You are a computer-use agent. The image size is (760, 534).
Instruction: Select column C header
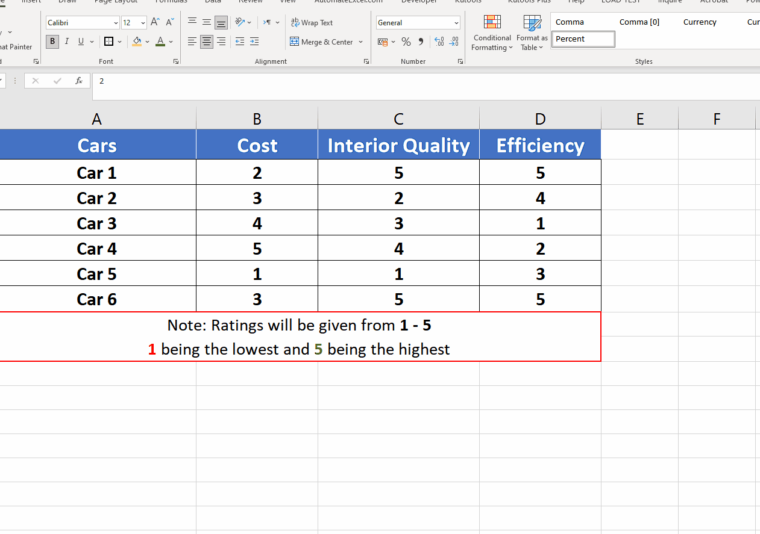[x=398, y=119]
